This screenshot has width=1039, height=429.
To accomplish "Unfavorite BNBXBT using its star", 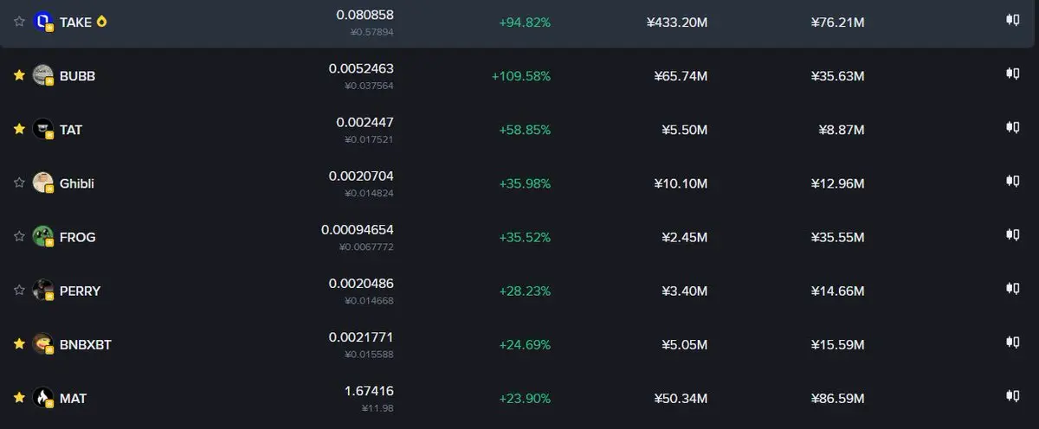I will [19, 344].
